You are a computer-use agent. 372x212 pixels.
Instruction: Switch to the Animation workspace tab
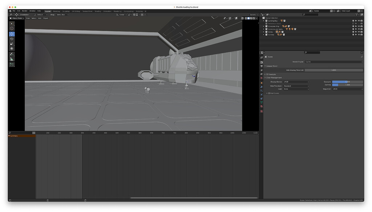click(x=107, y=11)
